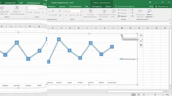Switch to the Формулы tab
172x96 pixels.
(52, 6)
